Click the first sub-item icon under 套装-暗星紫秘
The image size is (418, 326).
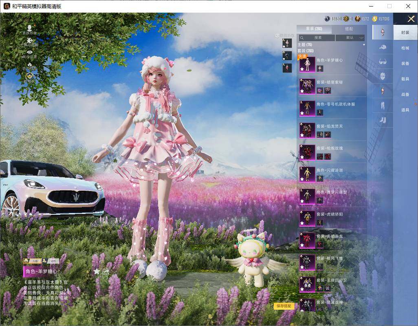coord(320,90)
